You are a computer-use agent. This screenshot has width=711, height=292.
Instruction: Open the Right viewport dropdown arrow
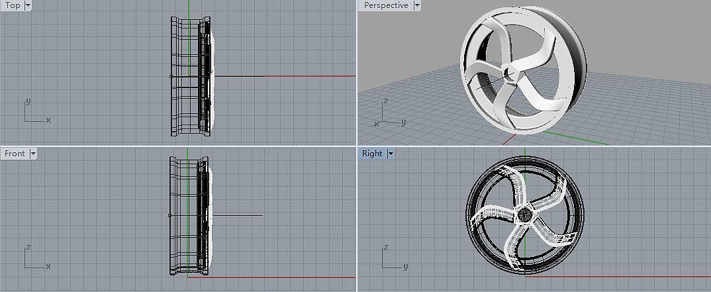(x=391, y=154)
